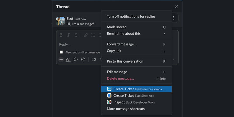
Task: Toggle bold formatting in reply box
Action: pos(61,35)
